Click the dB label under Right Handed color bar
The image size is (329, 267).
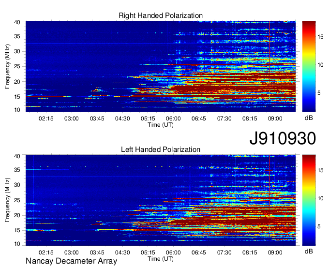coord(309,118)
